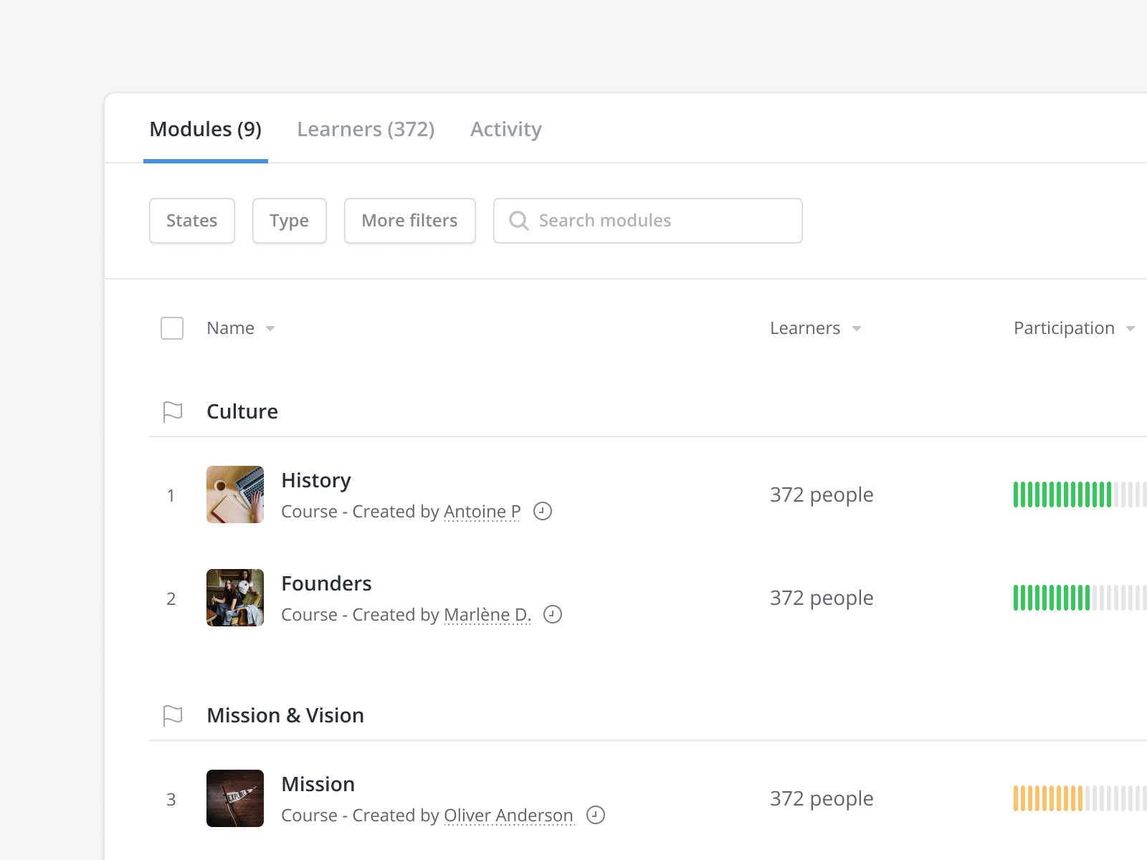Open the Founders course title
This screenshot has height=860, width=1147.
(x=326, y=583)
